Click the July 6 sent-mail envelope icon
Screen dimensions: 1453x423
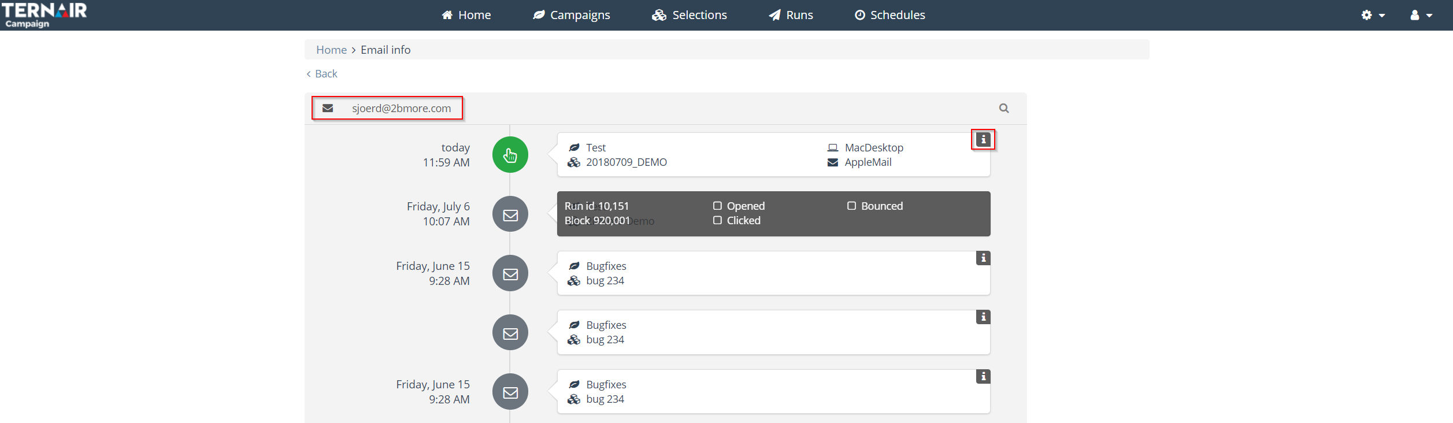pos(510,214)
